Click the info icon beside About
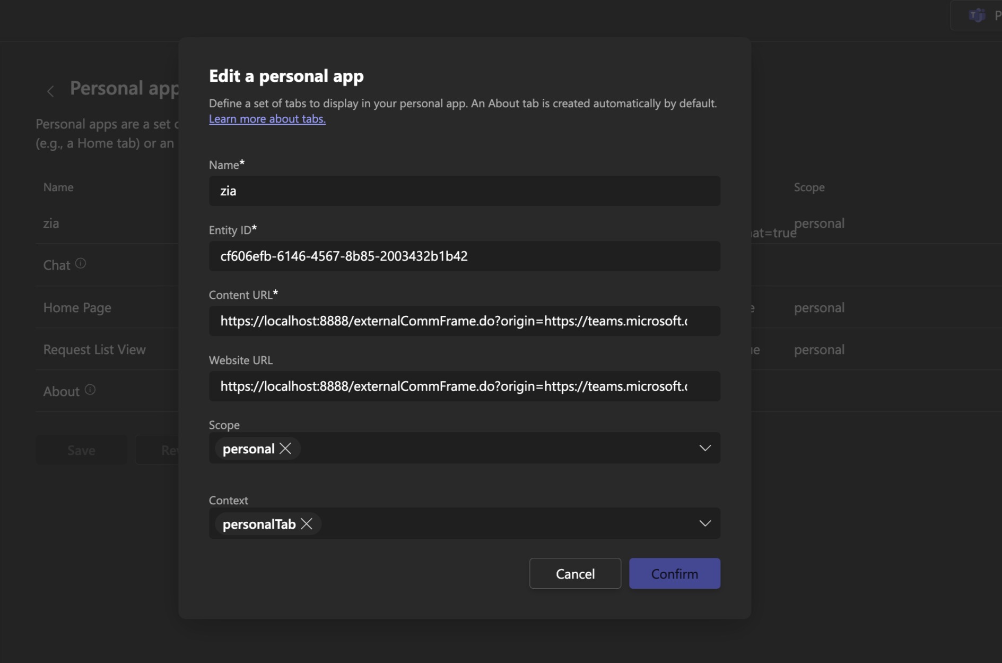Image resolution: width=1002 pixels, height=663 pixels. point(90,390)
